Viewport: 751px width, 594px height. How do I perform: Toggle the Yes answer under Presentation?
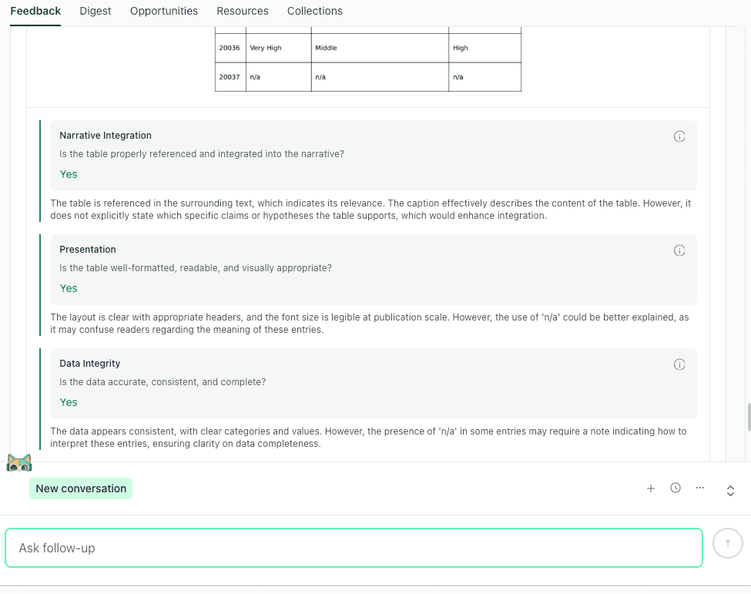[x=68, y=288]
